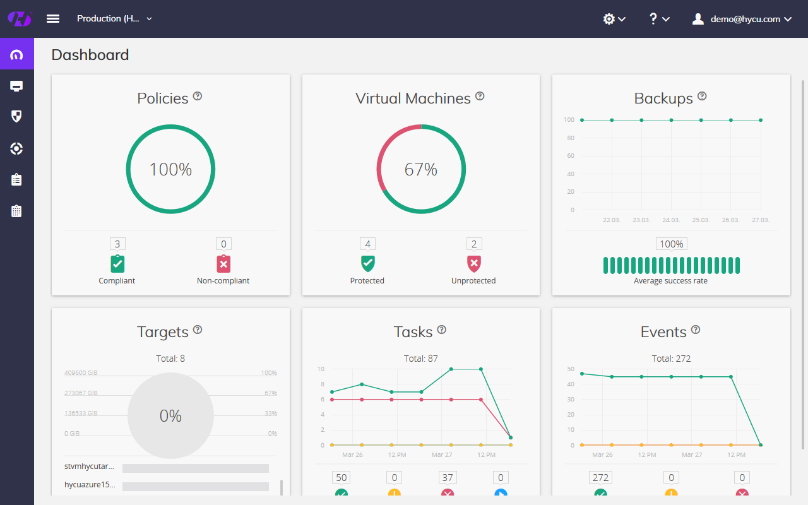Open the dropdown next to the help icon
Viewport: 808px width, 505px height.
click(x=666, y=18)
